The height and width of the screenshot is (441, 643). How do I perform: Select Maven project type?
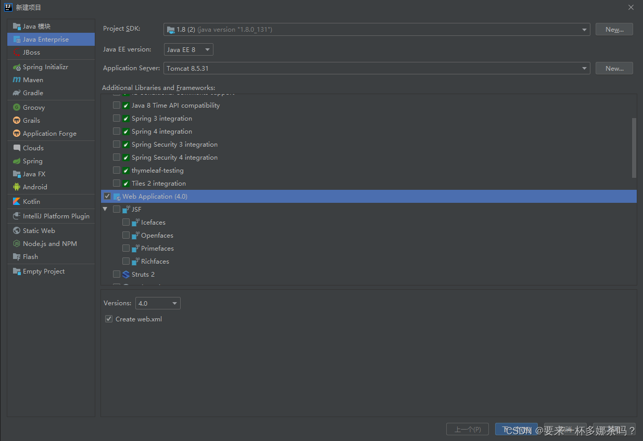click(x=51, y=80)
